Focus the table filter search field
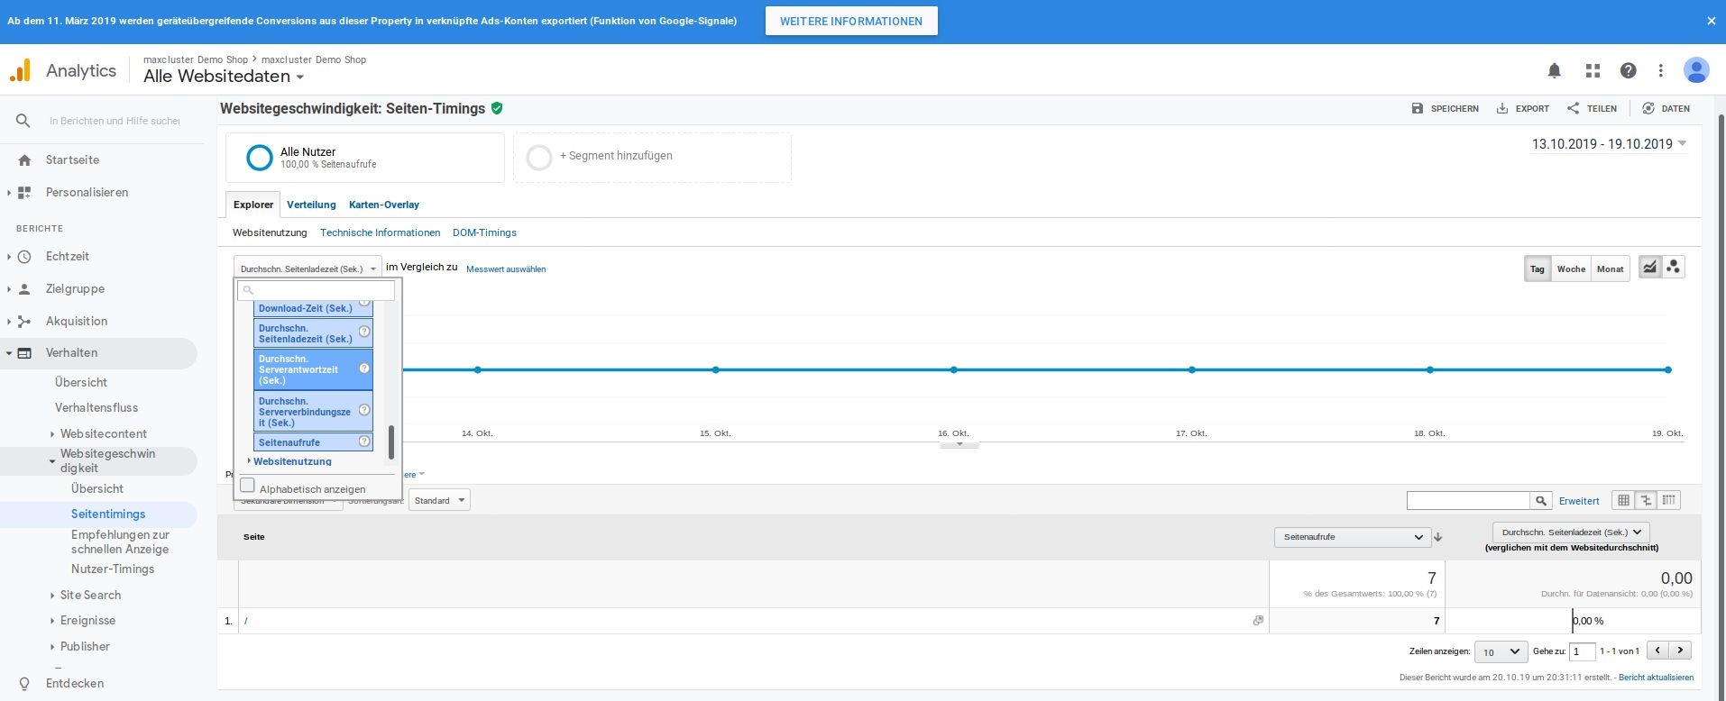The height and width of the screenshot is (701, 1726). coord(1468,500)
